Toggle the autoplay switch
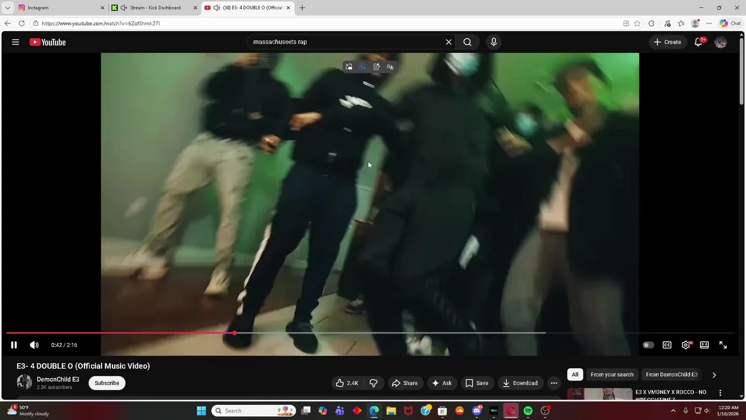The width and height of the screenshot is (746, 420). 648,345
